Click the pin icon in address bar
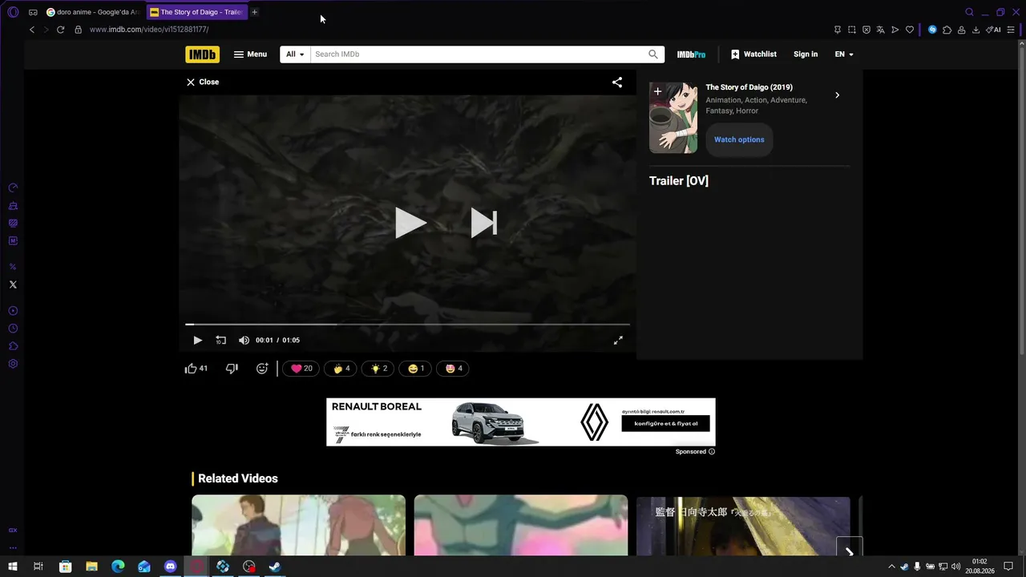Viewport: 1026px width, 577px height. (x=838, y=30)
